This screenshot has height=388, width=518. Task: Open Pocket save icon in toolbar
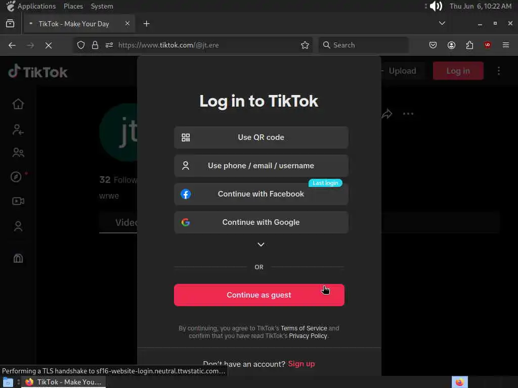pyautogui.click(x=433, y=45)
